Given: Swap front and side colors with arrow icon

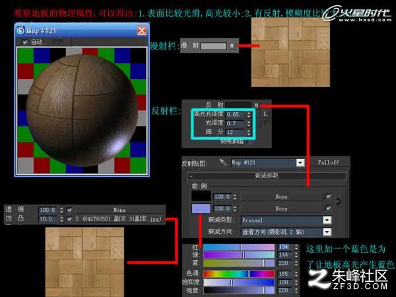Looking at the screenshot, I should pyautogui.click(x=339, y=201).
